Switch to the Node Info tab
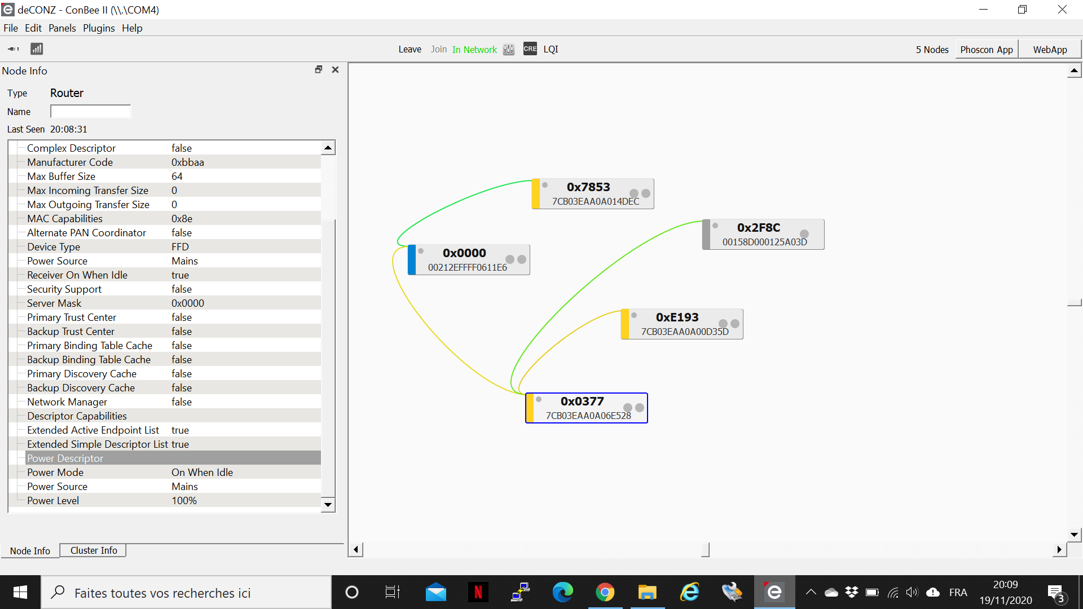Screen dimensions: 1083x609 pos(30,551)
